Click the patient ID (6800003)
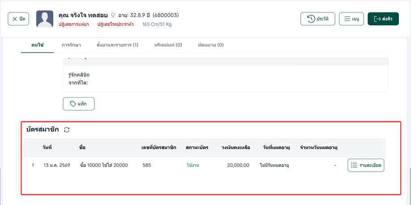Screen dimensions: 411x205 [x=166, y=15]
